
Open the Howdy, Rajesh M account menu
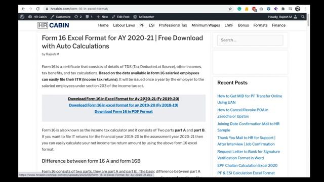click(282, 17)
